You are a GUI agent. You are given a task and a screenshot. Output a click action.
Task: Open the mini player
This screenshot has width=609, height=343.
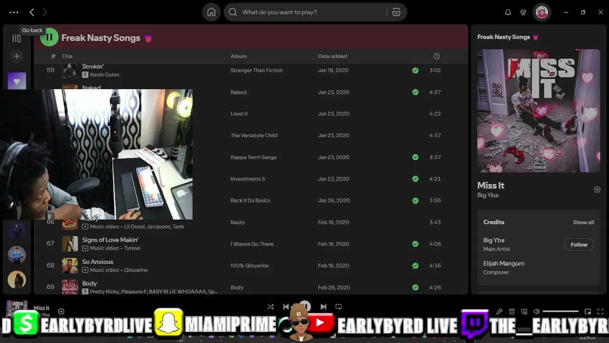[588, 312]
